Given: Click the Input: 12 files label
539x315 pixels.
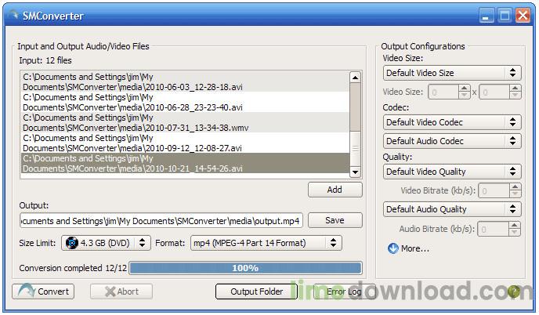Looking at the screenshot, I should coord(45,60).
